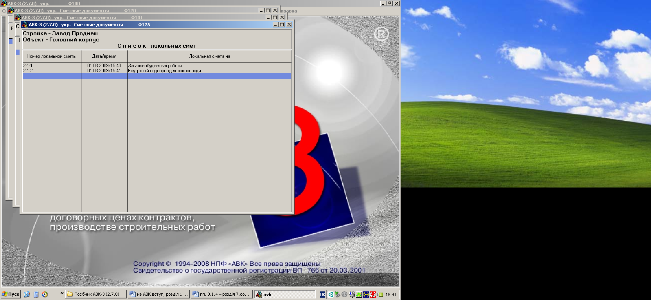Click the Ф125 window title bar text
The width and height of the screenshot is (651, 300).
click(x=89, y=25)
